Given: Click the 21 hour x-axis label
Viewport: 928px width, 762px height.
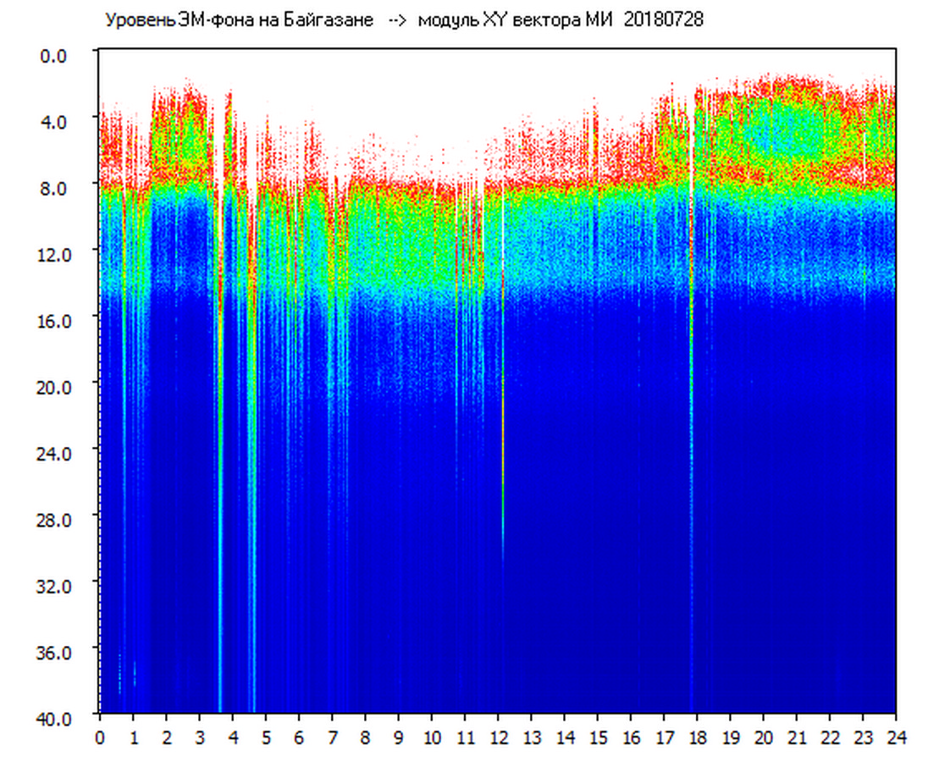Looking at the screenshot, I should [796, 737].
